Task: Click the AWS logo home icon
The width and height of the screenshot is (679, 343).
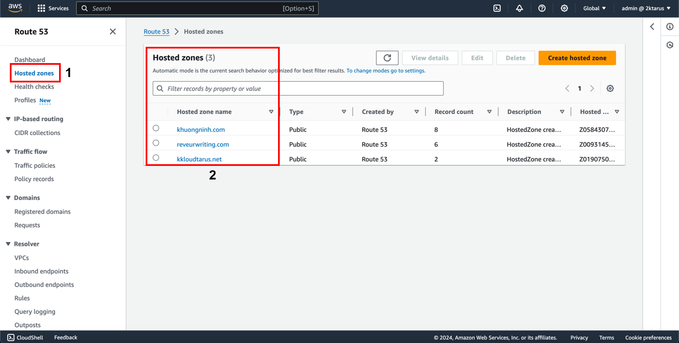Action: pyautogui.click(x=15, y=8)
